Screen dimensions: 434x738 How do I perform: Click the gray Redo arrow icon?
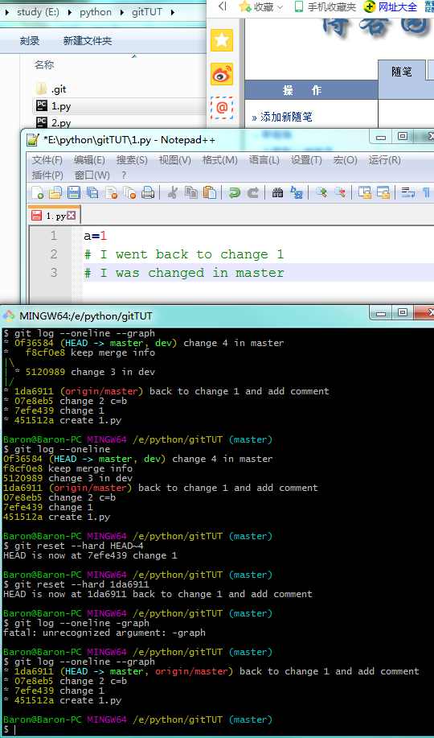(253, 192)
